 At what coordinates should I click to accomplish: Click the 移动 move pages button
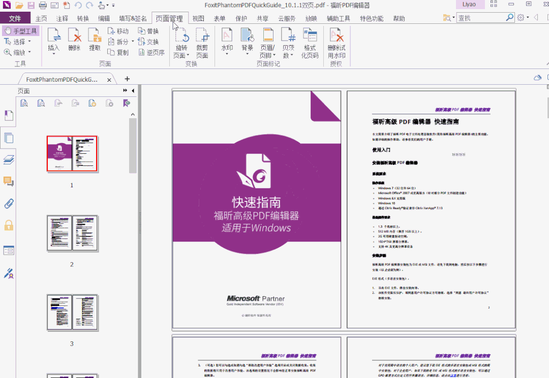pos(118,31)
